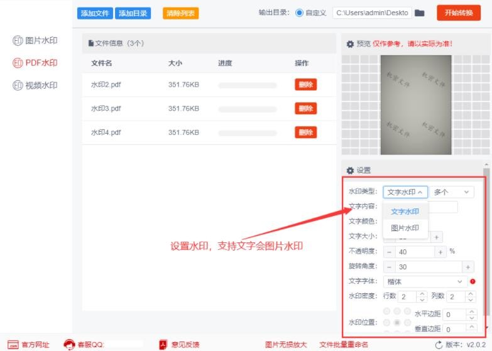This screenshot has height=351, width=492.
Task: Click the 官方网址 website icon
Action: [x=13, y=344]
